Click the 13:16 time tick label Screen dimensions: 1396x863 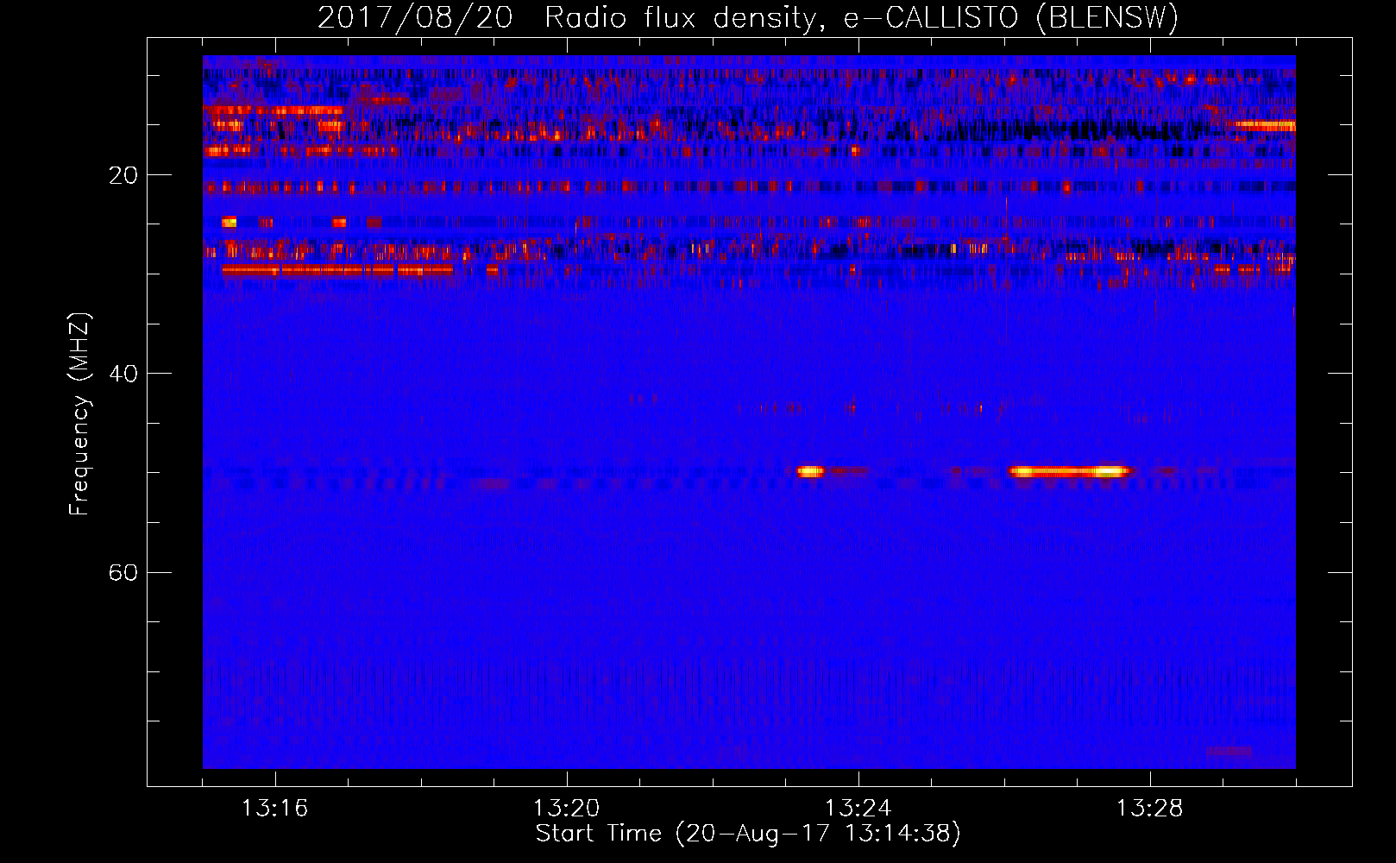tap(274, 809)
